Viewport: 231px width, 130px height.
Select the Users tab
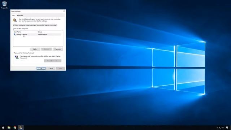click(x=14, y=15)
